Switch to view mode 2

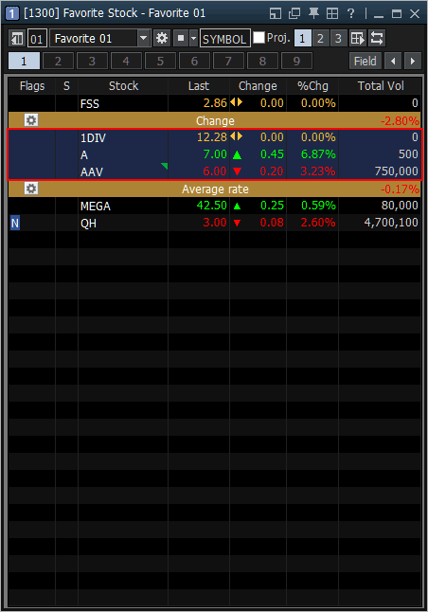point(320,38)
